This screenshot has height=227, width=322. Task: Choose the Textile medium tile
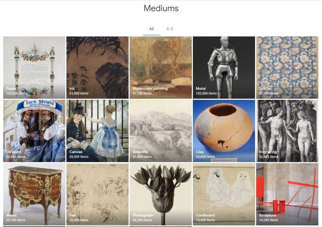[287, 68]
